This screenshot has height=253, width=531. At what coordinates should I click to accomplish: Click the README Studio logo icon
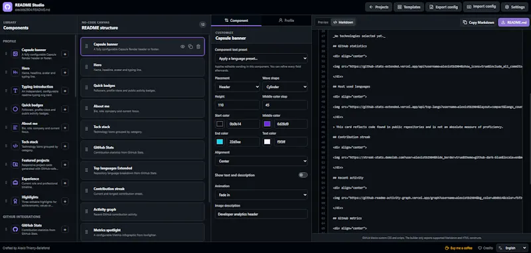[7, 7]
